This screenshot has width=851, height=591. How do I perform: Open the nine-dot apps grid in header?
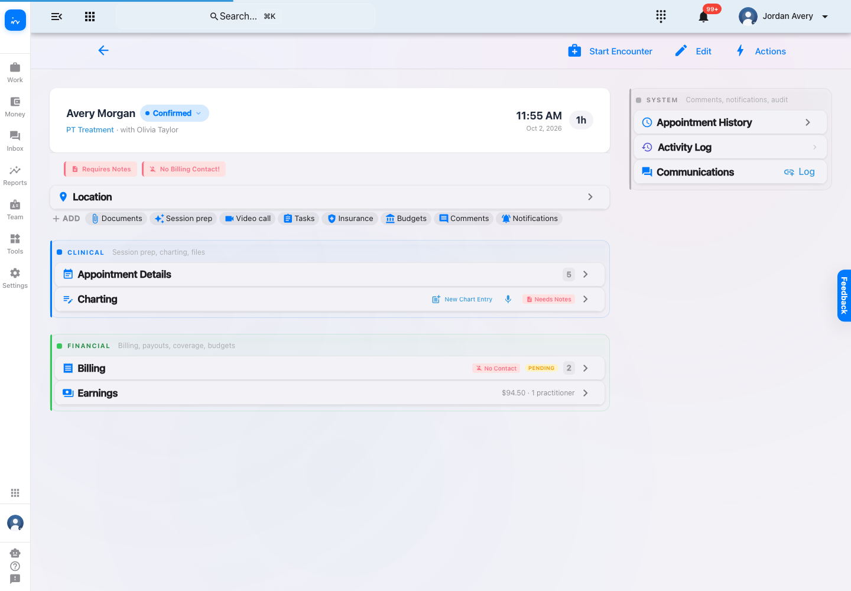coord(90,17)
